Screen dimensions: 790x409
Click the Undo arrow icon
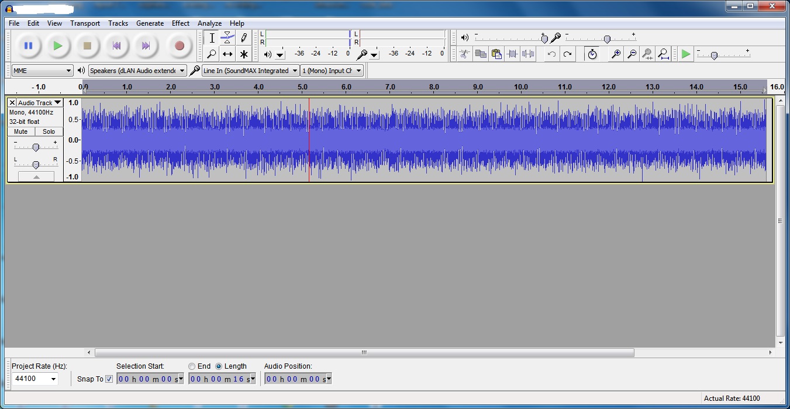[x=551, y=54]
